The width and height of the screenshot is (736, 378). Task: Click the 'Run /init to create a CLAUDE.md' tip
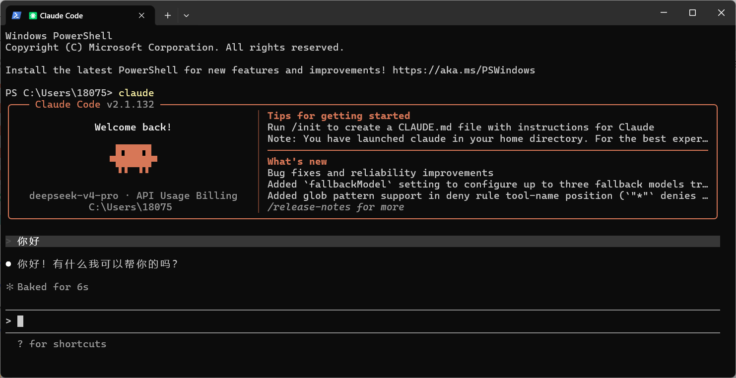point(461,127)
